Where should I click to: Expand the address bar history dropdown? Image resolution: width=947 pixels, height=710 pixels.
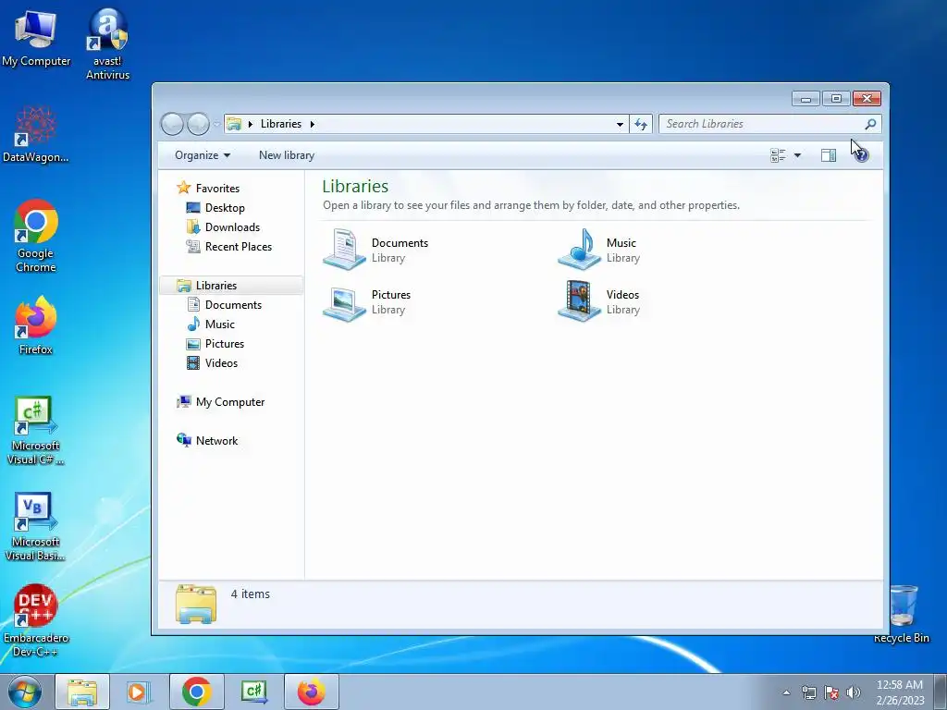[x=620, y=124]
